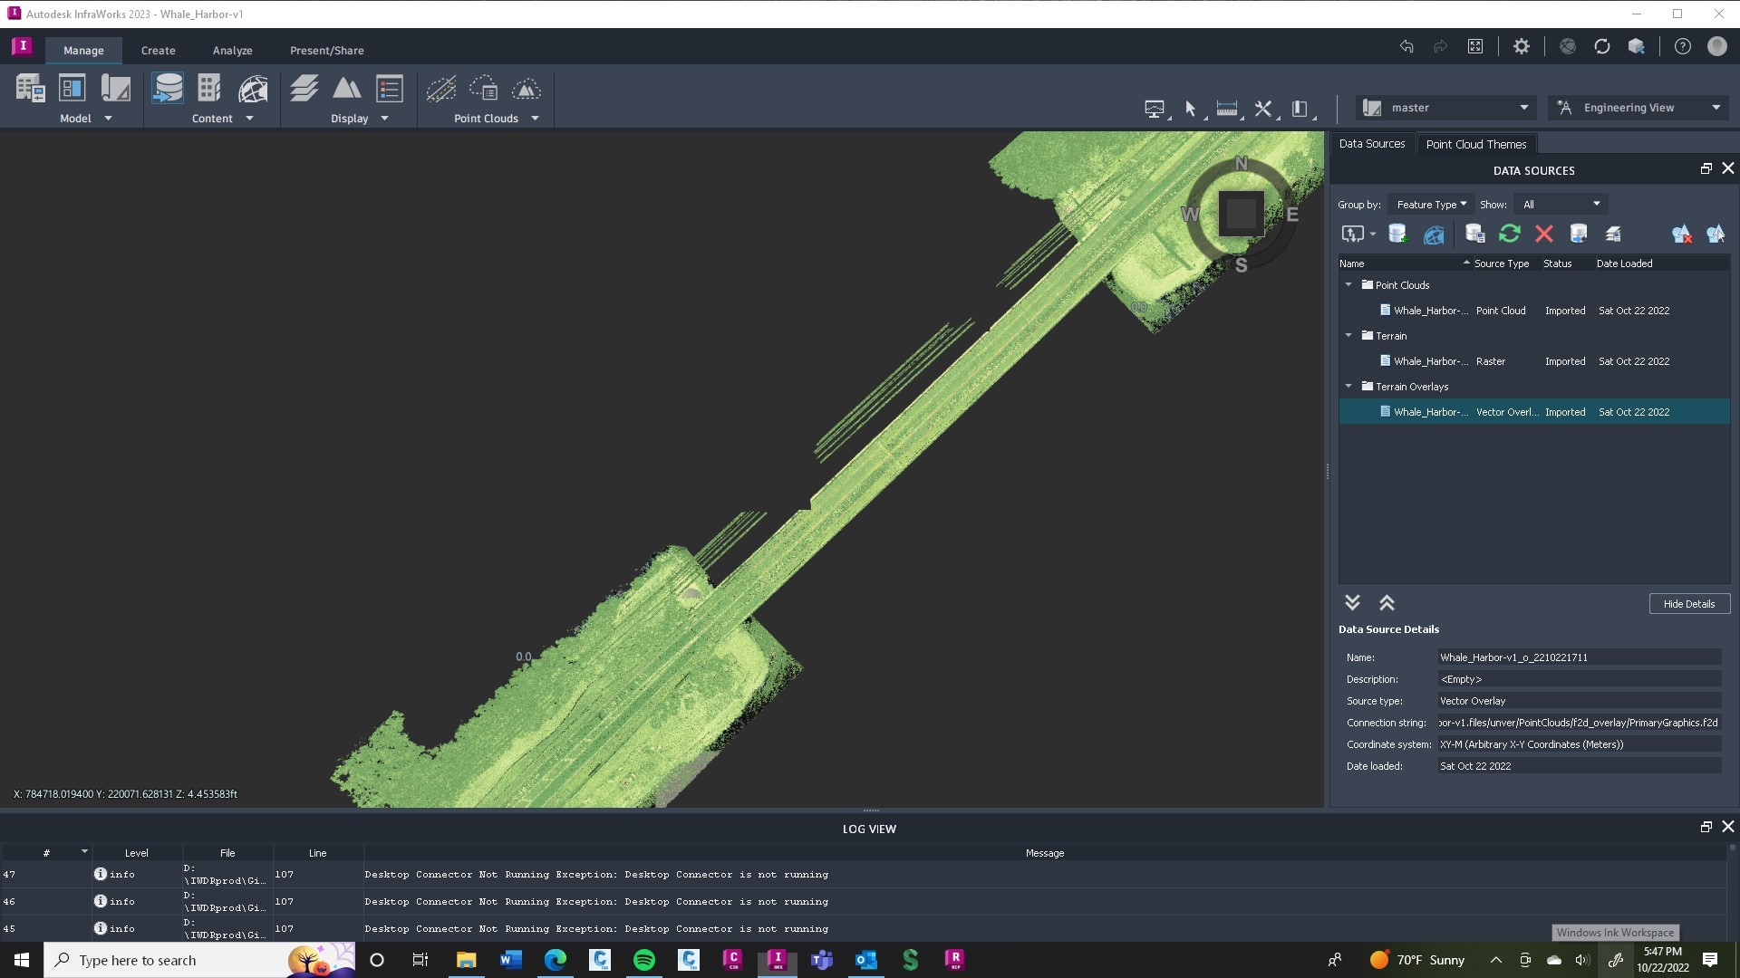Open the Help question mark icon
This screenshot has width=1740, height=978.
pyautogui.click(x=1684, y=45)
